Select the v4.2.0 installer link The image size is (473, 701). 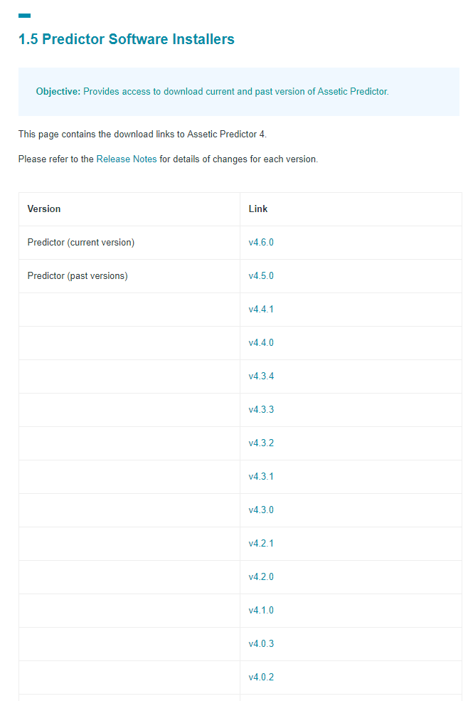(x=261, y=576)
